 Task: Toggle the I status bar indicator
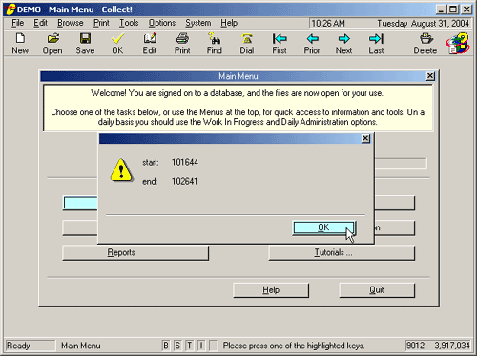click(x=201, y=346)
